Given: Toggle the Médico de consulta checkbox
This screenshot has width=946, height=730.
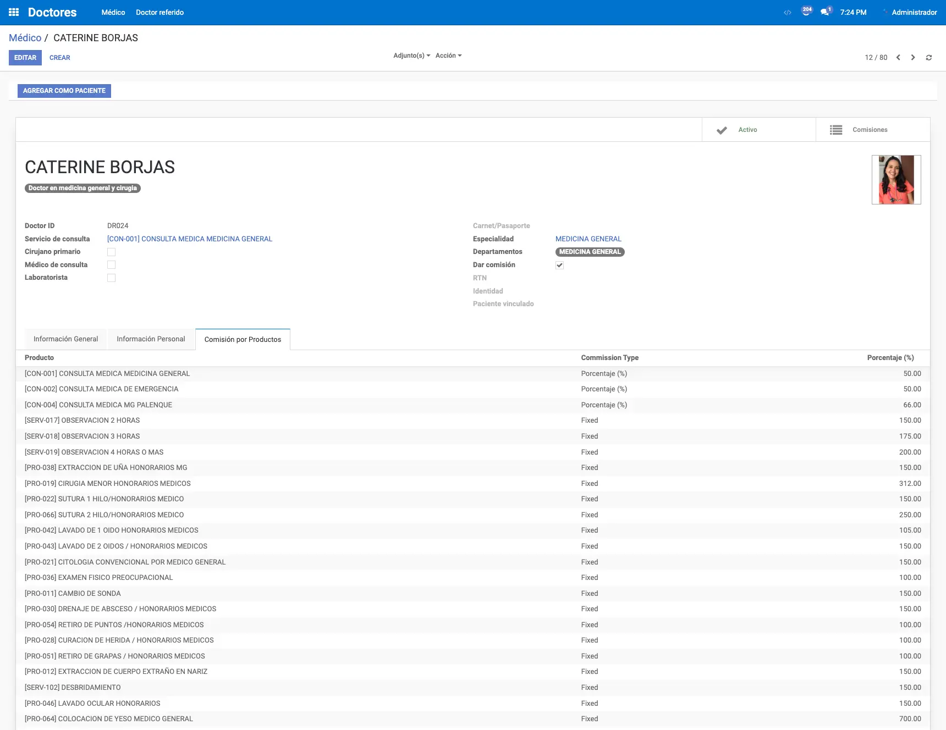Looking at the screenshot, I should tap(112, 265).
